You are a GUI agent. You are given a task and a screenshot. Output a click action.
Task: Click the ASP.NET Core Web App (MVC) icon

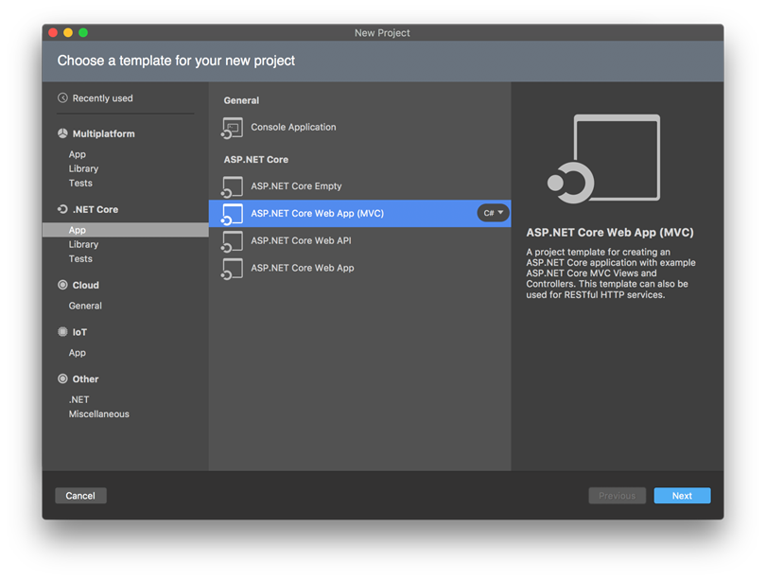[232, 214]
